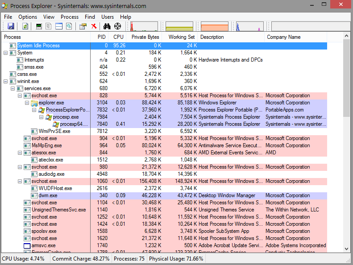Sort by the Process column header
The image size is (353, 265).
coord(46,37)
